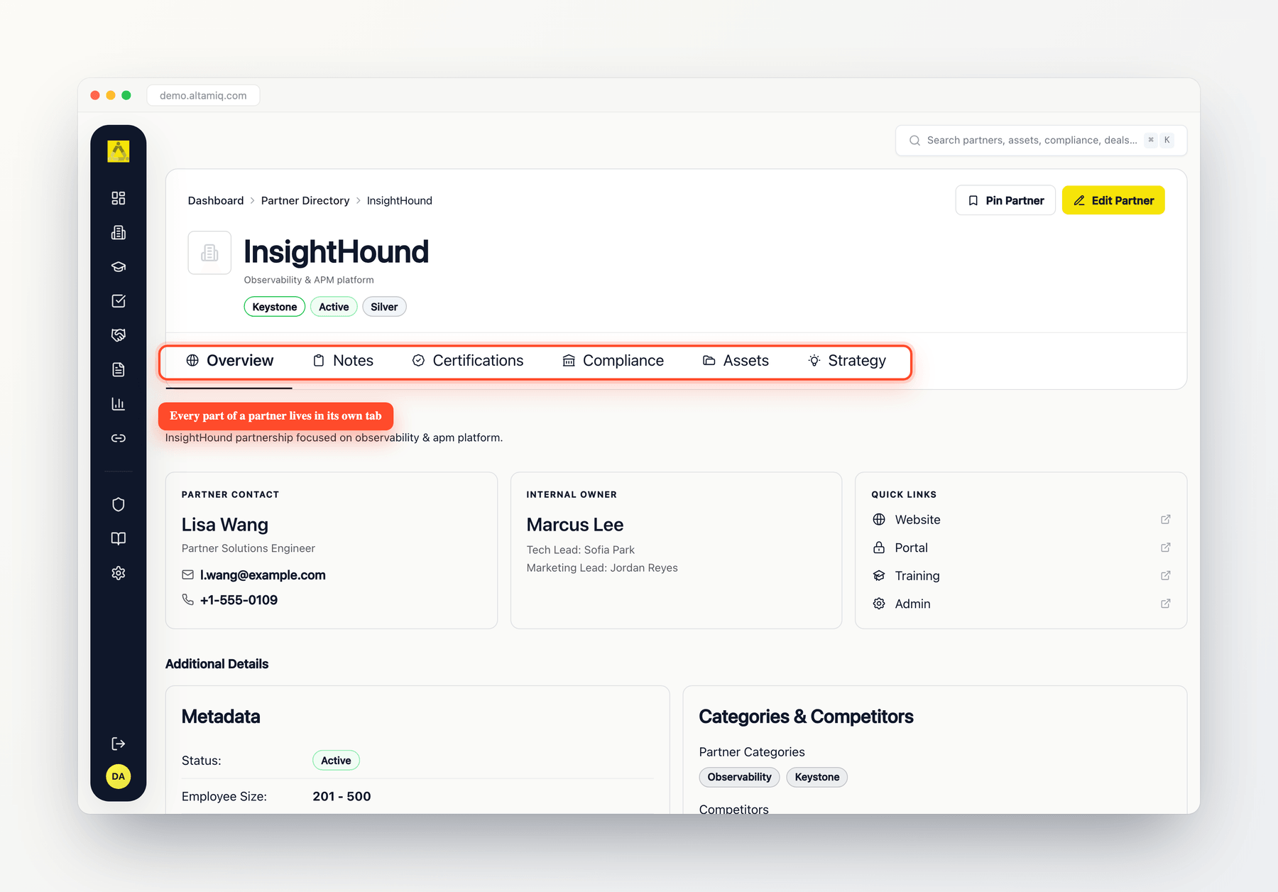Click the Marcus Lee owner name
The image size is (1278, 892).
coord(575,525)
